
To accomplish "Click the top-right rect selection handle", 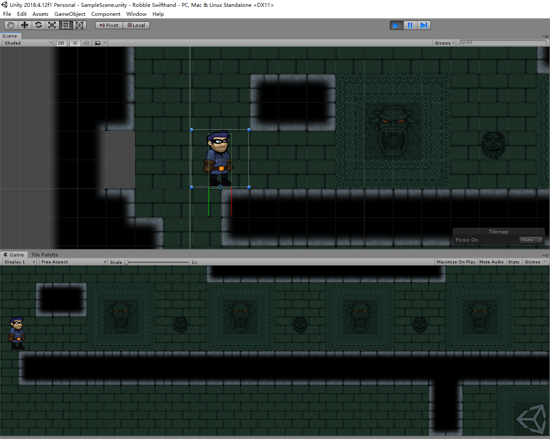I will [x=249, y=130].
